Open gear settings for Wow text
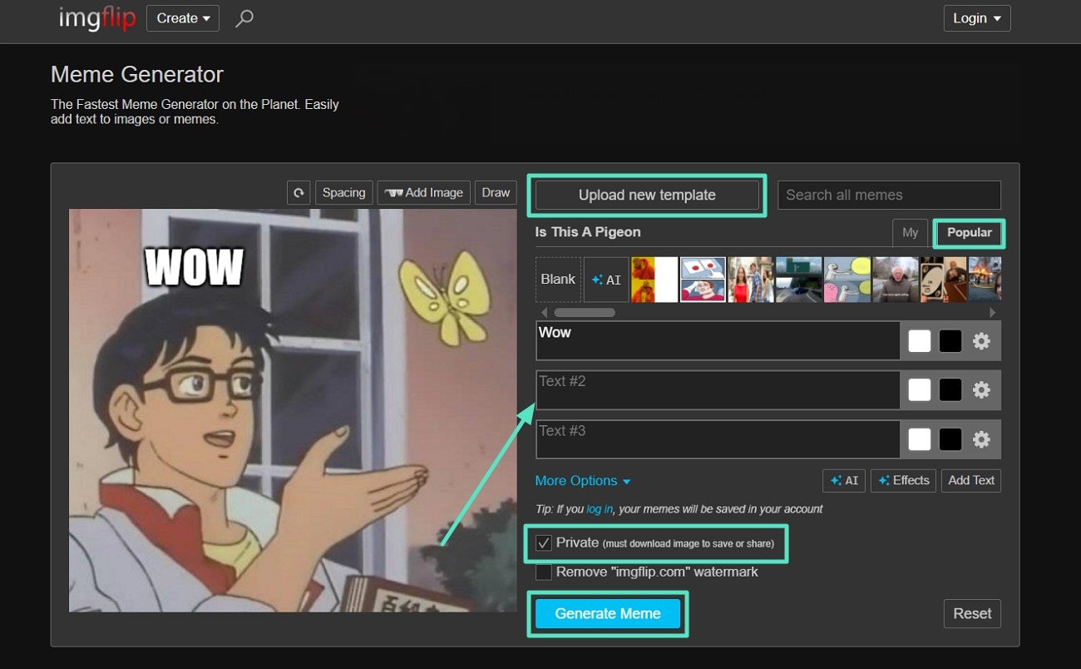1081x669 pixels. click(982, 341)
